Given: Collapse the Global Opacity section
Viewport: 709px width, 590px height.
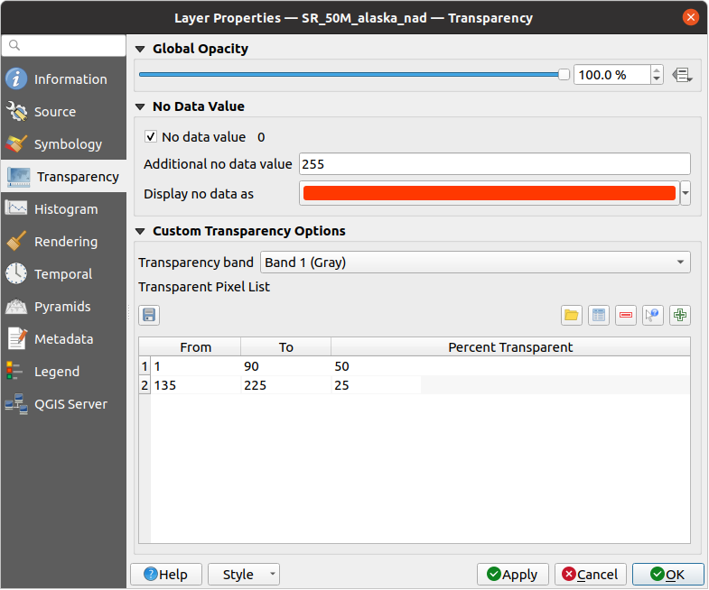Looking at the screenshot, I should [x=140, y=49].
